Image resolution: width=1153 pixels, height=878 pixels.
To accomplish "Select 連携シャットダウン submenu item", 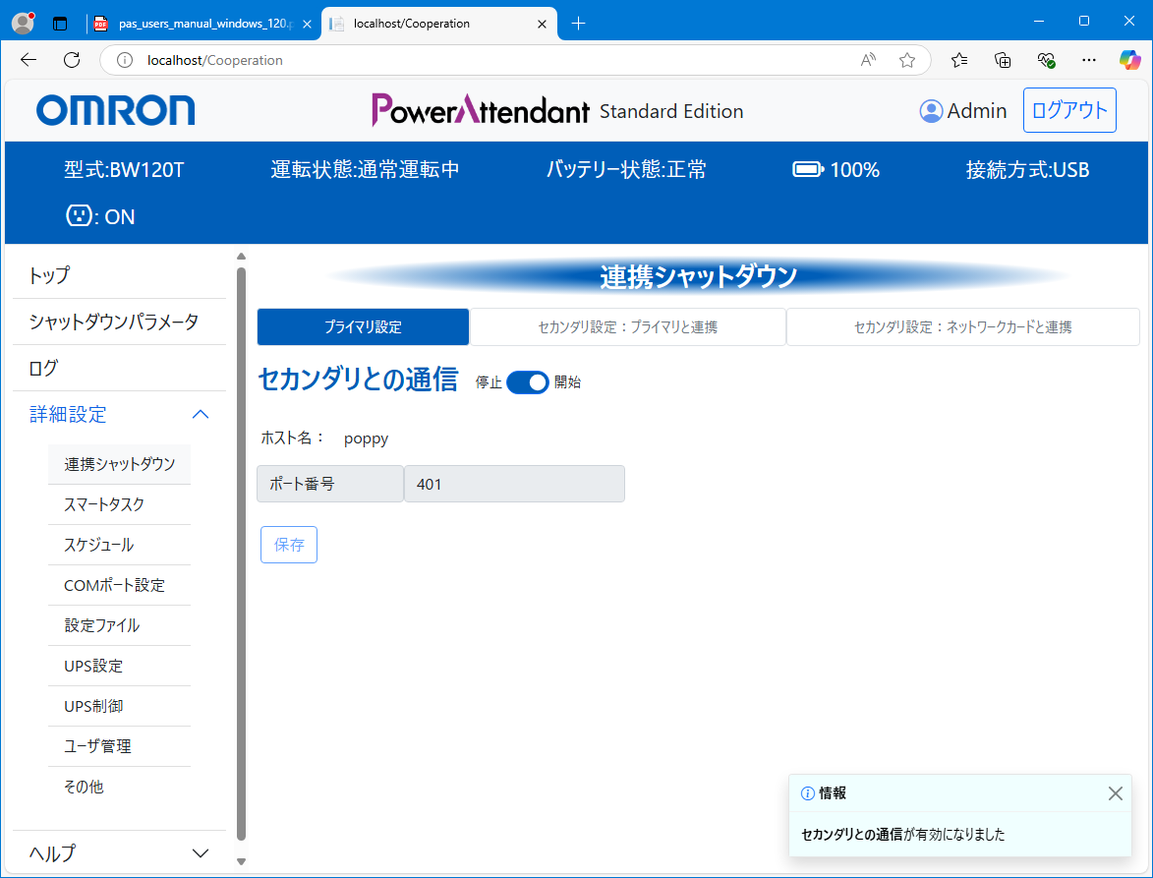I will tap(119, 464).
